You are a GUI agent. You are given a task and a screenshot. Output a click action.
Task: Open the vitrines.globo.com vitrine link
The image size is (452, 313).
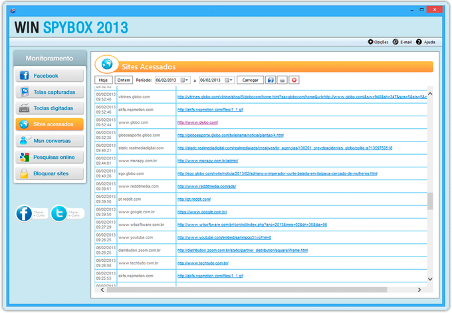(302, 97)
